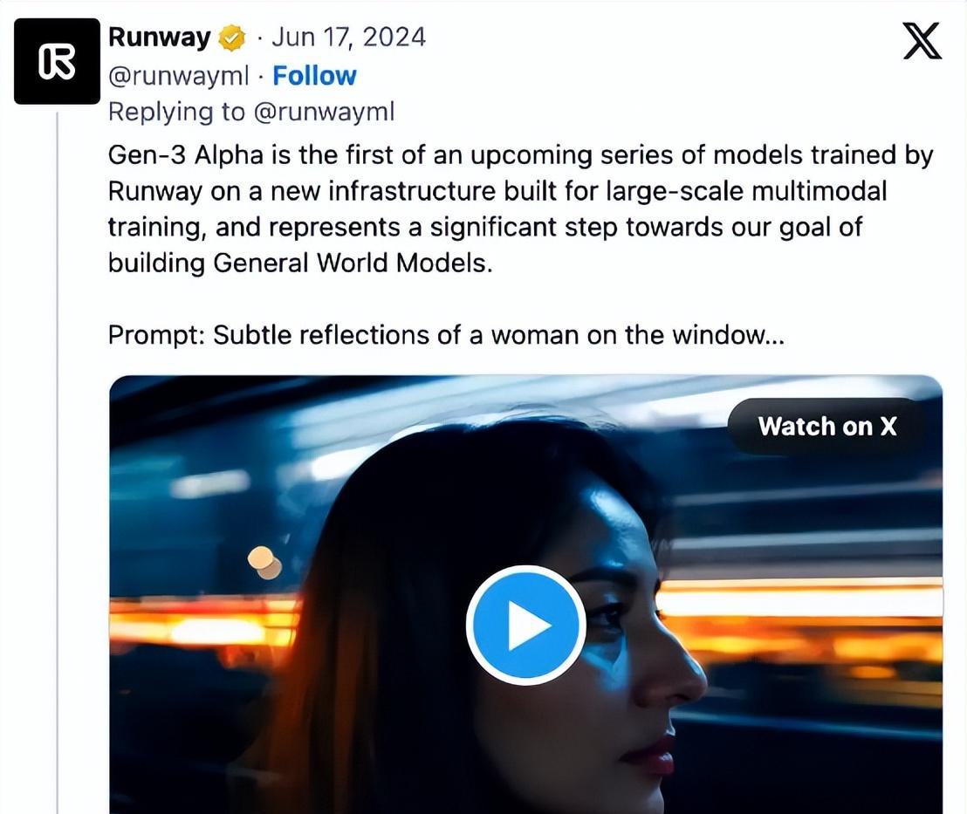Open the Runway display name
This screenshot has width=967, height=814.
pyautogui.click(x=159, y=37)
